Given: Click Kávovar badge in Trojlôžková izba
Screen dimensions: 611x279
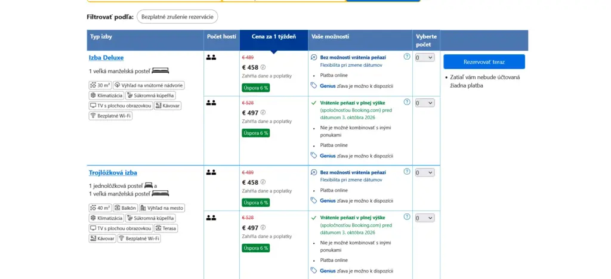Looking at the screenshot, I should (x=103, y=238).
